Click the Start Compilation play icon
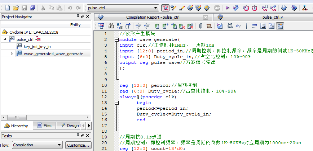Screen dimensions: 313x151 227,8
